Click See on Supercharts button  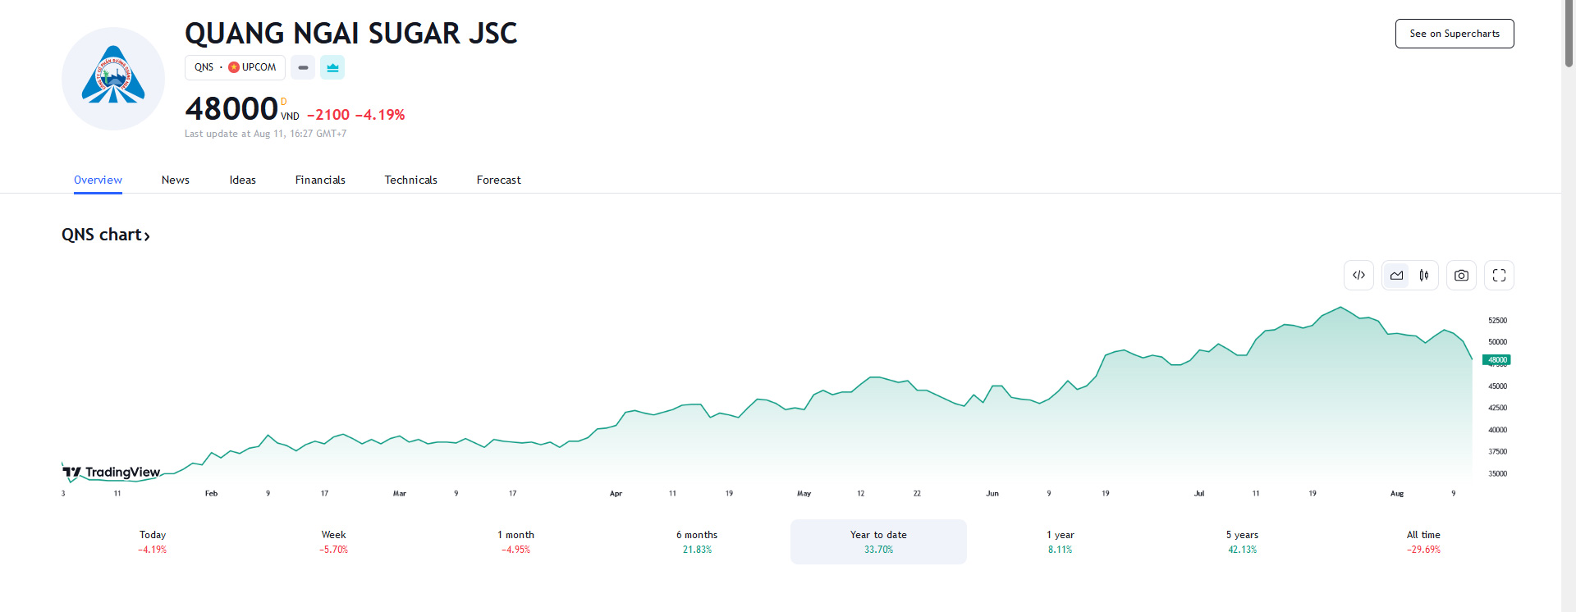(x=1454, y=34)
